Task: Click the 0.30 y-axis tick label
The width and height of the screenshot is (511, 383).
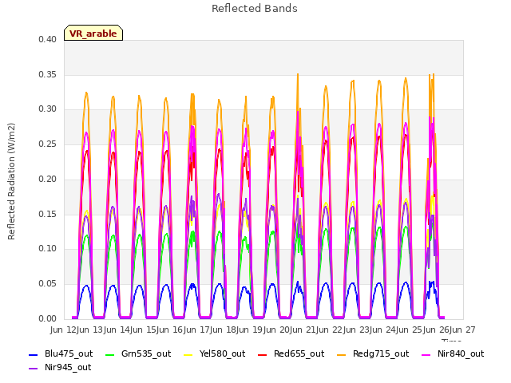Action: (x=47, y=109)
